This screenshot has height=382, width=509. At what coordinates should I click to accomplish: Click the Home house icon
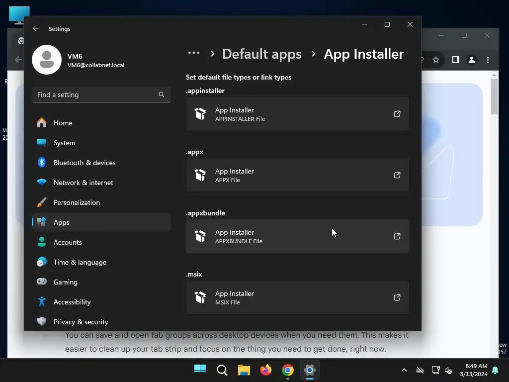click(x=42, y=122)
